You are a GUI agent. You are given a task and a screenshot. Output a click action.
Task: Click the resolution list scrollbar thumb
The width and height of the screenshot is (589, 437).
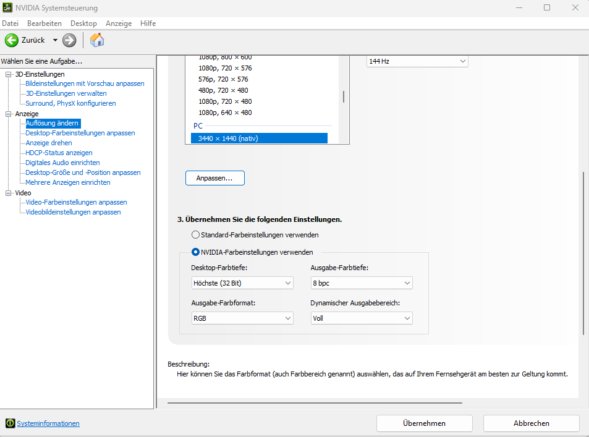pos(344,96)
